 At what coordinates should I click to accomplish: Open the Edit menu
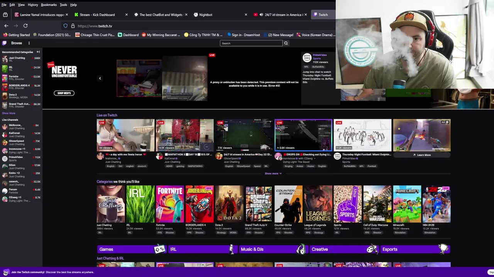12,5
